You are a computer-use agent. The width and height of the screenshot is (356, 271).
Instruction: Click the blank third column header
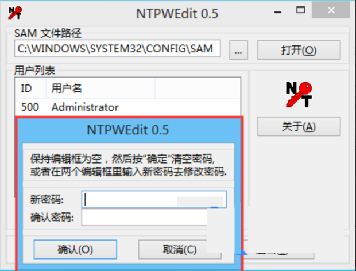[198, 88]
